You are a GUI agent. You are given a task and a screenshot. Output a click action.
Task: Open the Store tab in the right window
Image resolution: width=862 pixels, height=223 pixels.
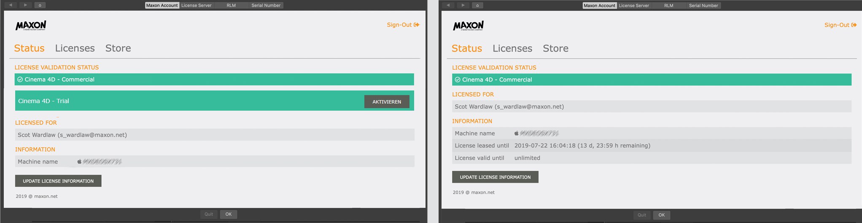point(555,48)
